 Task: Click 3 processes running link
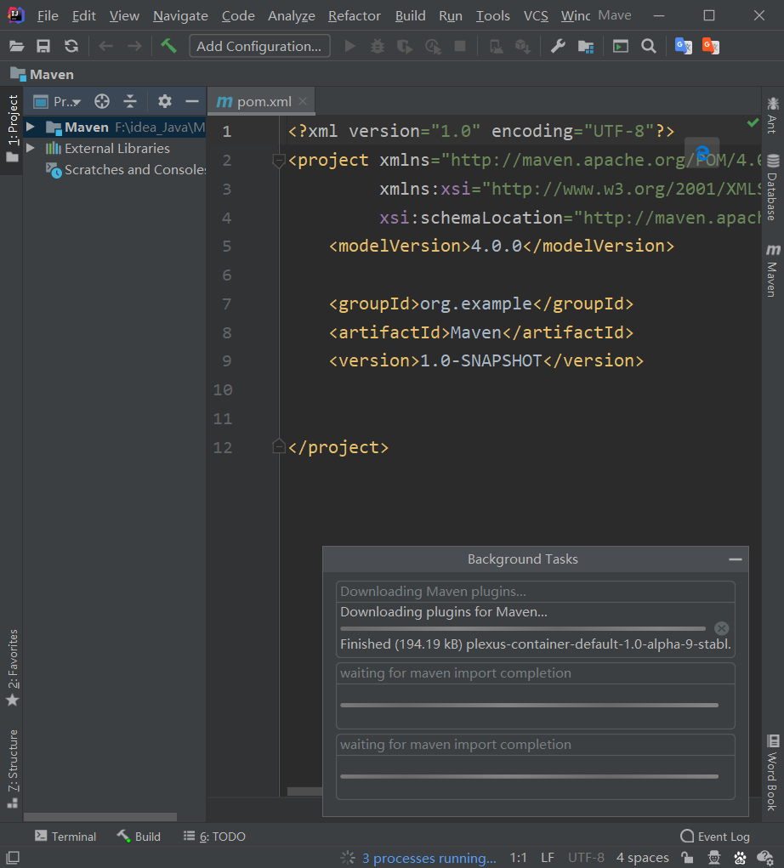(x=429, y=858)
